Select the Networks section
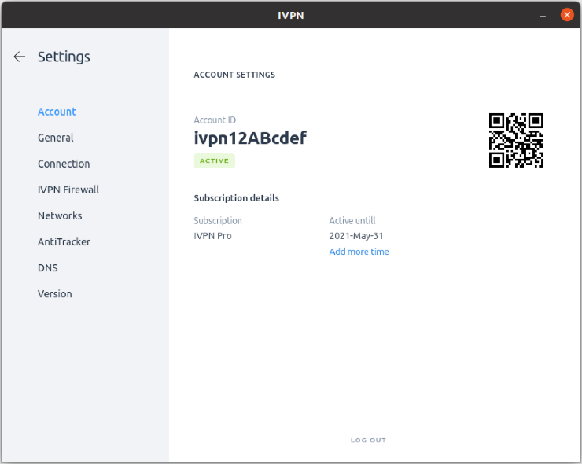Viewport: 582px width, 464px height. (x=60, y=215)
